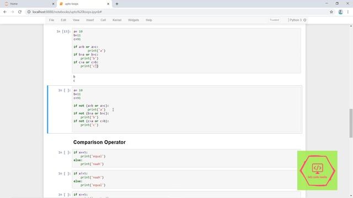Click scrollbar up arrow
The image size is (353, 198).
tap(351, 26)
